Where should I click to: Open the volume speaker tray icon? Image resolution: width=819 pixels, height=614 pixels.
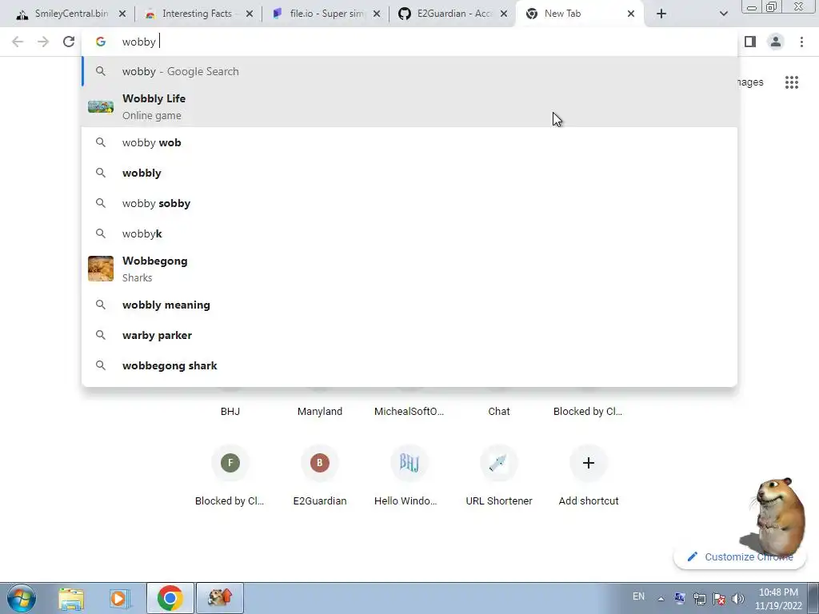point(738,599)
